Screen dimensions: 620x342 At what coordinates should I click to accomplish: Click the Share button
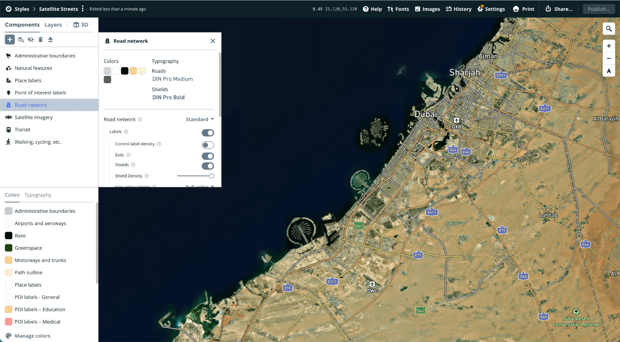click(x=559, y=9)
